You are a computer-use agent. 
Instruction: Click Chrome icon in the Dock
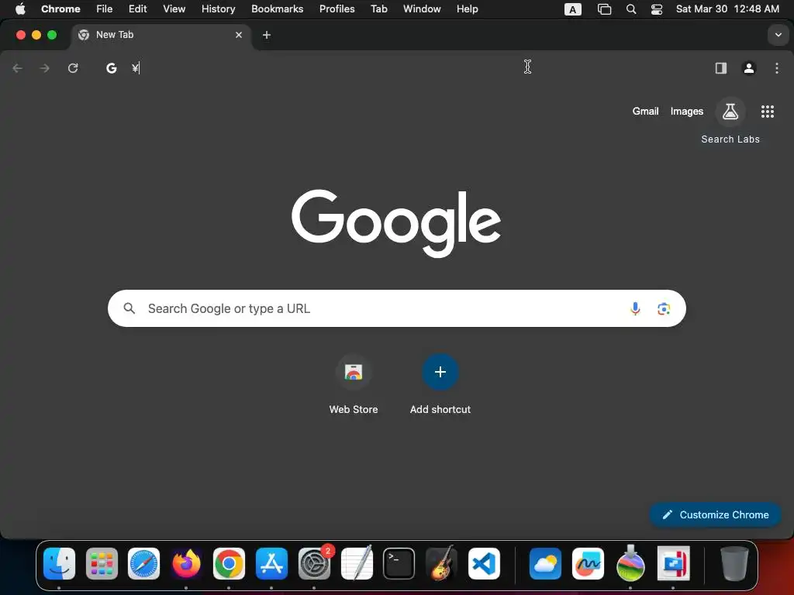click(x=229, y=564)
